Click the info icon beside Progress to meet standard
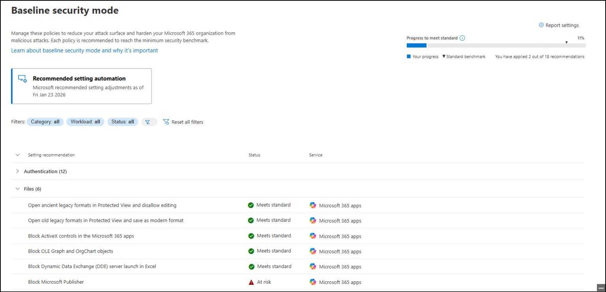The height and width of the screenshot is (292, 606). click(x=462, y=38)
